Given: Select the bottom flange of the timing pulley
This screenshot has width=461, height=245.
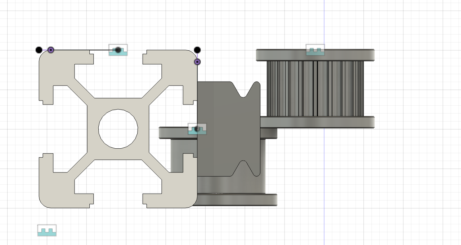Looking at the screenshot, I should click(x=317, y=122).
